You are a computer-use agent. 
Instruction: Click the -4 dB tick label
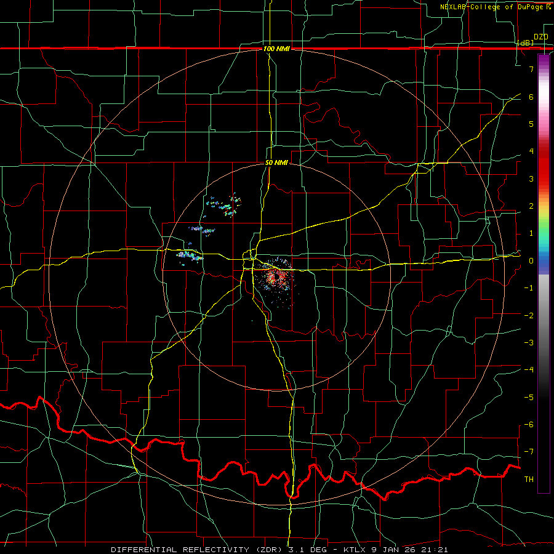529,370
